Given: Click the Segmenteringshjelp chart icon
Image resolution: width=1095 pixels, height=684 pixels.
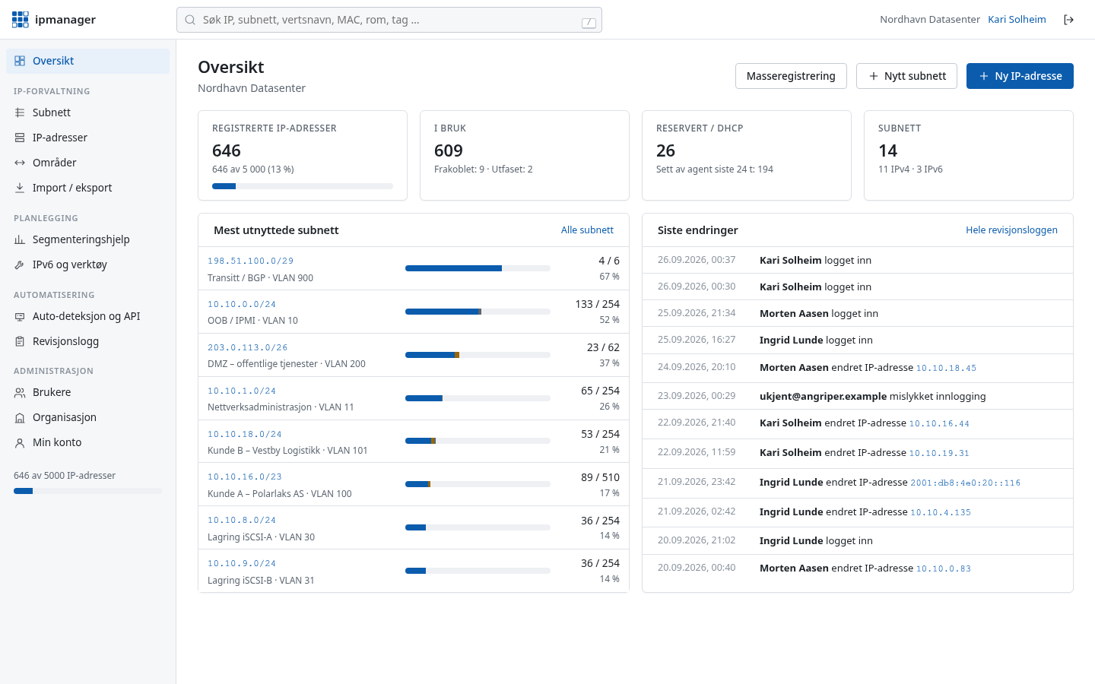Looking at the screenshot, I should point(20,239).
